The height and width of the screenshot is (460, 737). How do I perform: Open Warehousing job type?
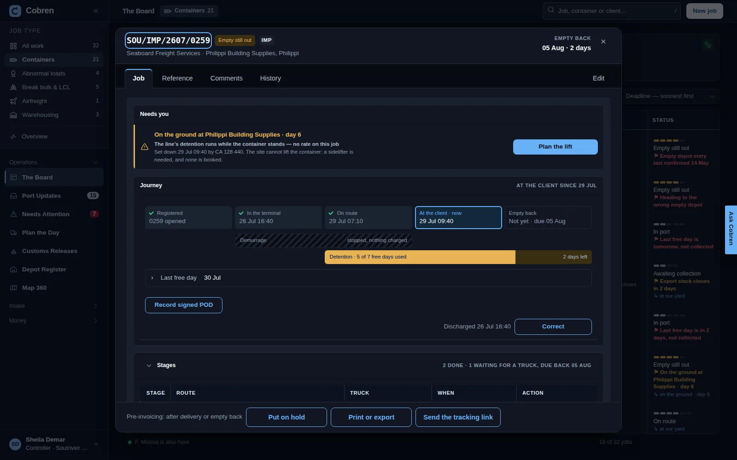54,115
